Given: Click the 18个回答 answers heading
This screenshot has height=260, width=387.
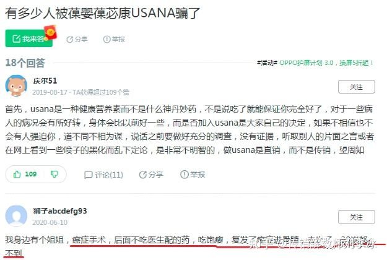Looking at the screenshot, I should [x=25, y=63].
